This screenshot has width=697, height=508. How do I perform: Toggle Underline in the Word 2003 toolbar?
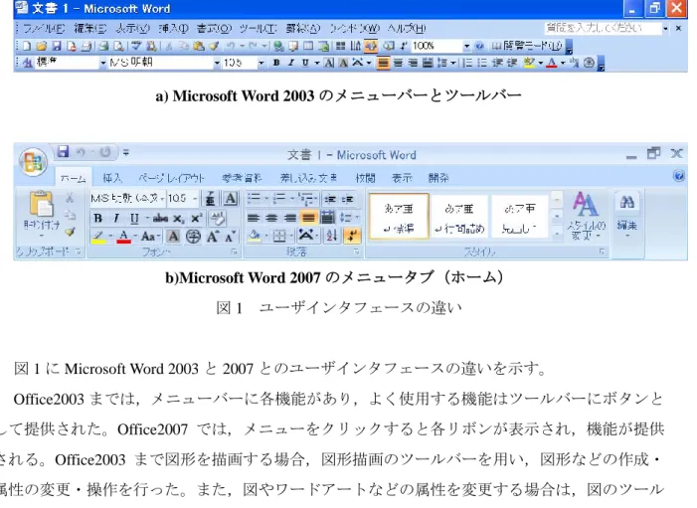pos(305,63)
